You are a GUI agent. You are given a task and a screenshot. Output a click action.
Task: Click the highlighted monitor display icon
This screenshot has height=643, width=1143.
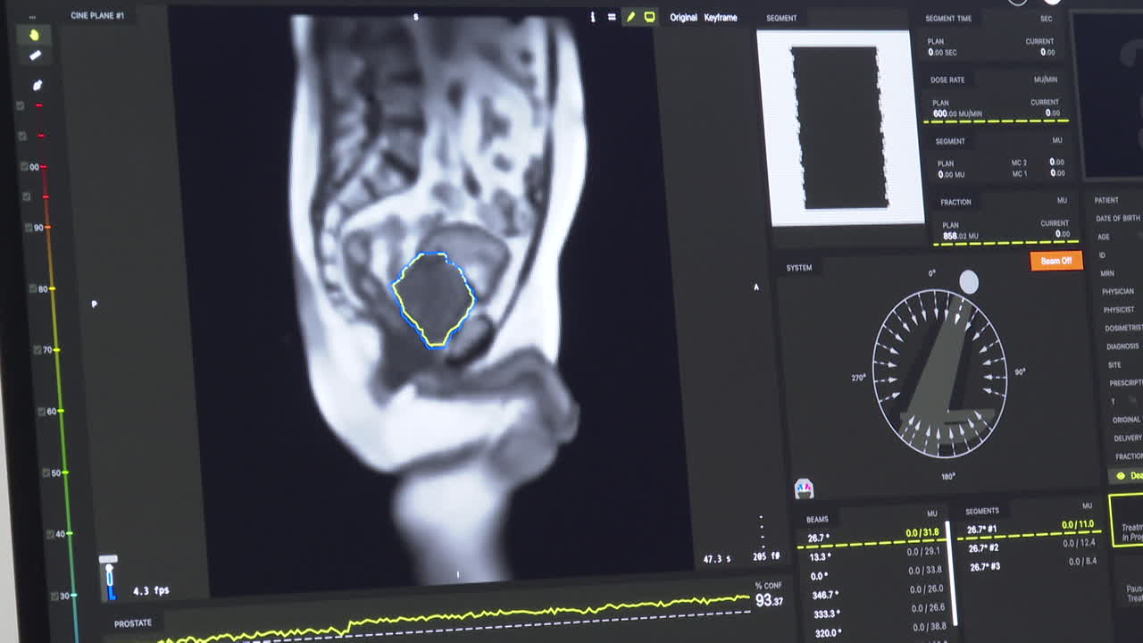point(651,16)
